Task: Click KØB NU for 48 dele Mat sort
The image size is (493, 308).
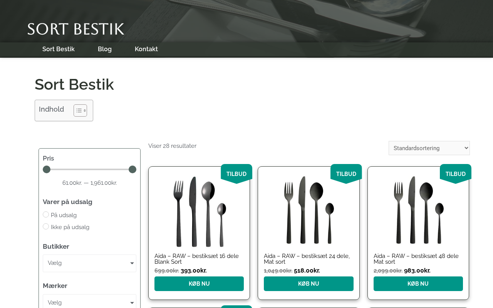Action: coord(418,284)
